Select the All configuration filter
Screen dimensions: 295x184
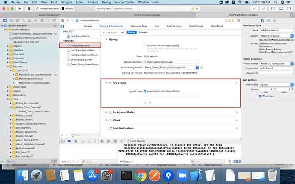[122, 32]
